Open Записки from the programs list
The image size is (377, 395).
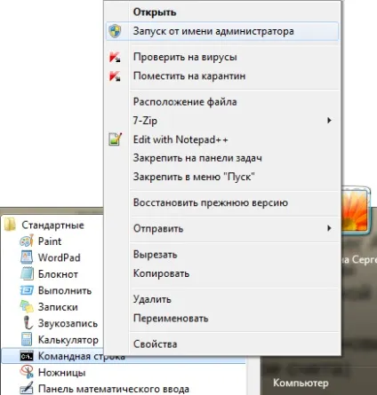pyautogui.click(x=58, y=307)
